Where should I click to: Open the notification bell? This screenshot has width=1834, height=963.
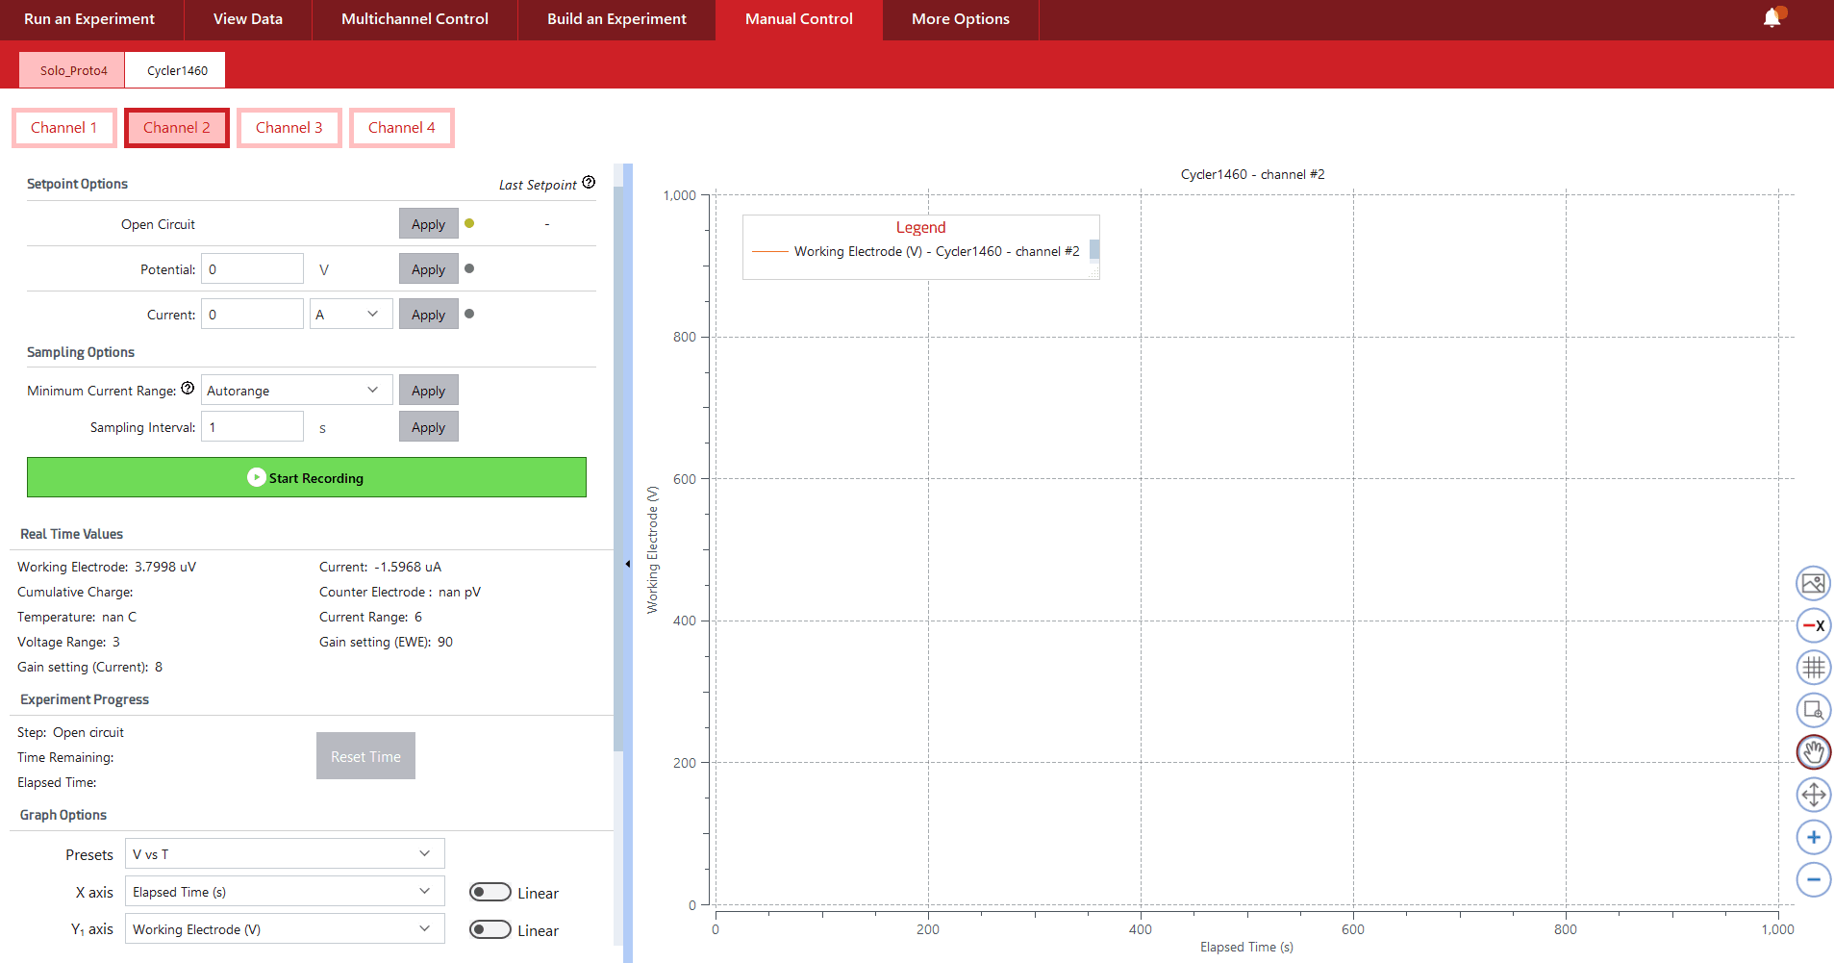pos(1771,18)
